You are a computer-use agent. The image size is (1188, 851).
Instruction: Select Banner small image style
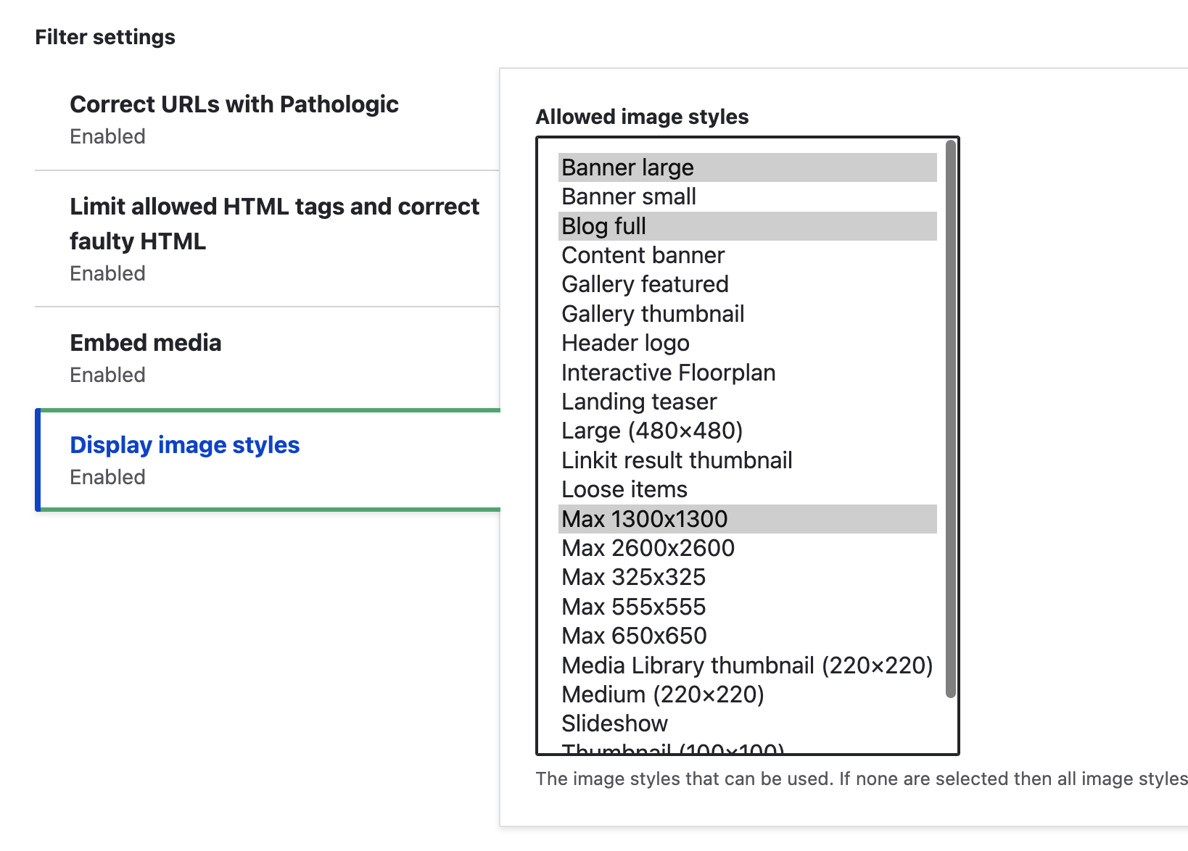pyautogui.click(x=629, y=197)
